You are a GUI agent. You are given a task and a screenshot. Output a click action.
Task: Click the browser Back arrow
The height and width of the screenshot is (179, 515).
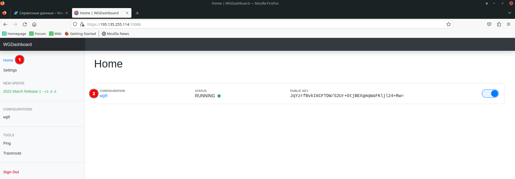pyautogui.click(x=5, y=24)
